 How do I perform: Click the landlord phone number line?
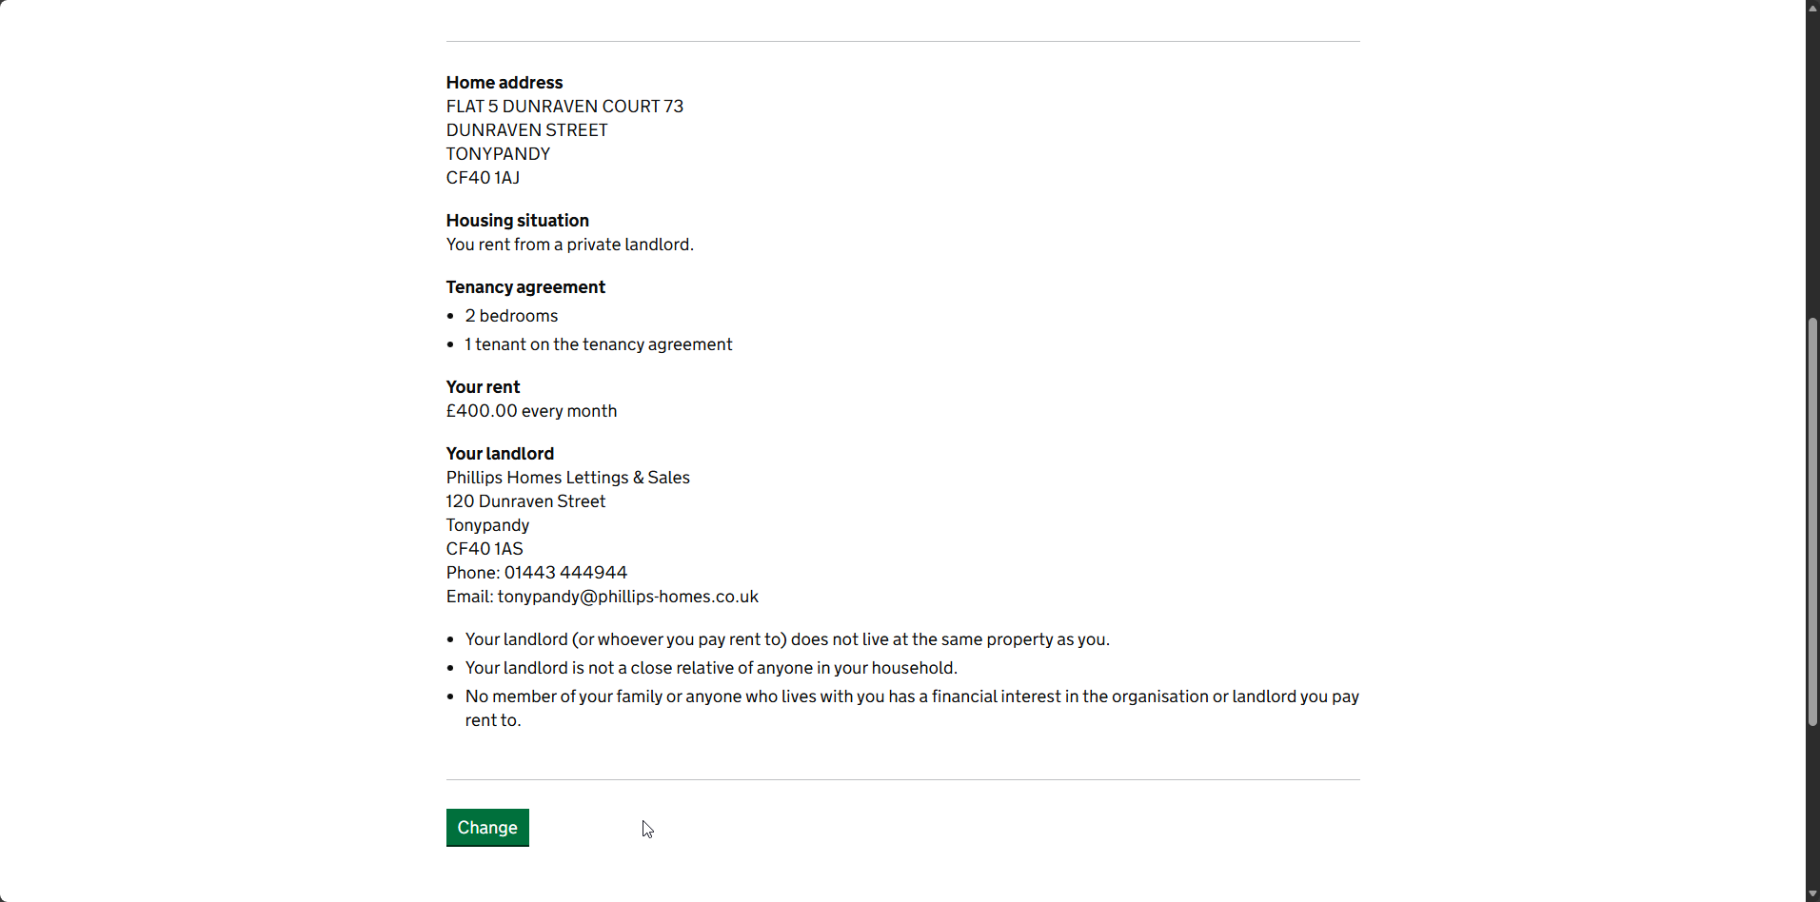[x=537, y=573]
